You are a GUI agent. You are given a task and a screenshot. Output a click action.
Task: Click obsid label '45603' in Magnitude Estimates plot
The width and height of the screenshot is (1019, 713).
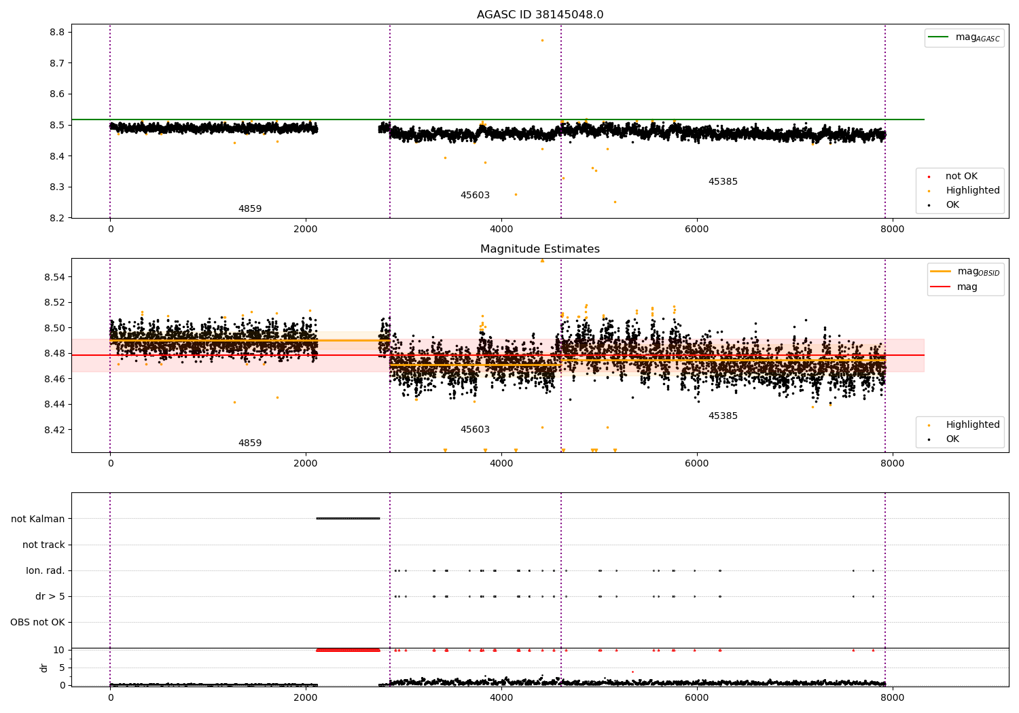[x=475, y=430]
